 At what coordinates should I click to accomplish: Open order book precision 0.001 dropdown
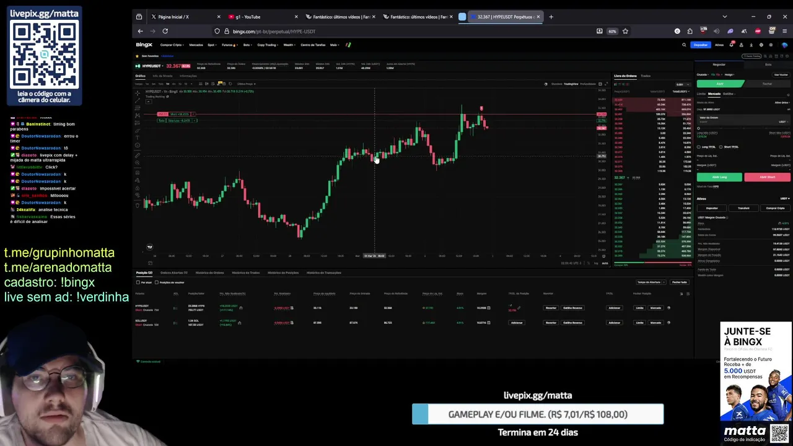(683, 84)
